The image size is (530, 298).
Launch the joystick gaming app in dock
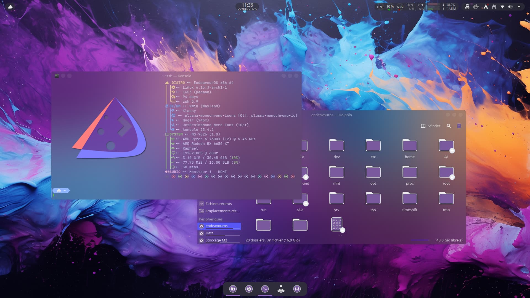tap(281, 289)
